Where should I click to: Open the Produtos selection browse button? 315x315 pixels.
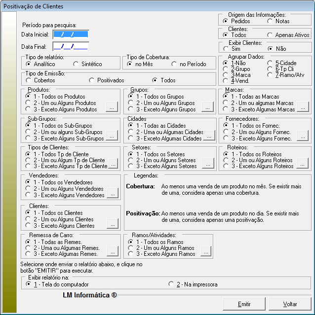(x=113, y=107)
